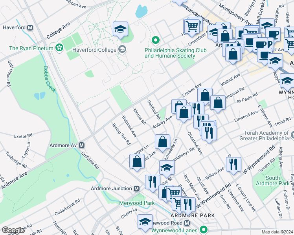Click shopping cart marker near Bryn Mawr Ave
The width and height of the screenshot is (294, 235).
click(x=174, y=193)
